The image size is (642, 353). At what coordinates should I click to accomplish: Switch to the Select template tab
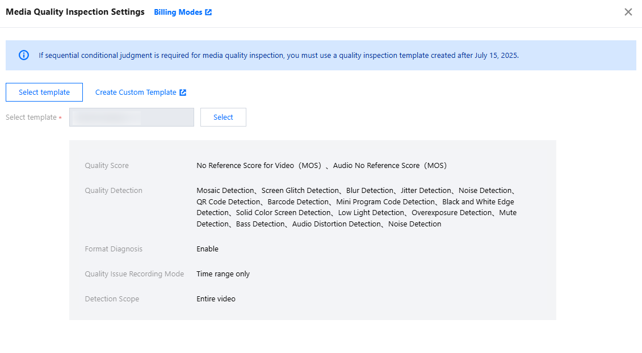(44, 92)
